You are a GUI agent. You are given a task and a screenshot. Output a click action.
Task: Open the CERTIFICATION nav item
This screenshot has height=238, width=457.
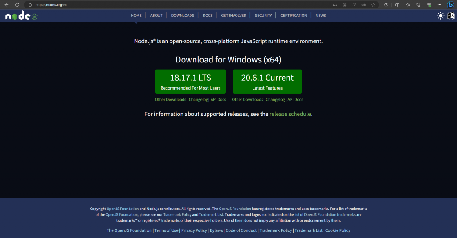294,16
